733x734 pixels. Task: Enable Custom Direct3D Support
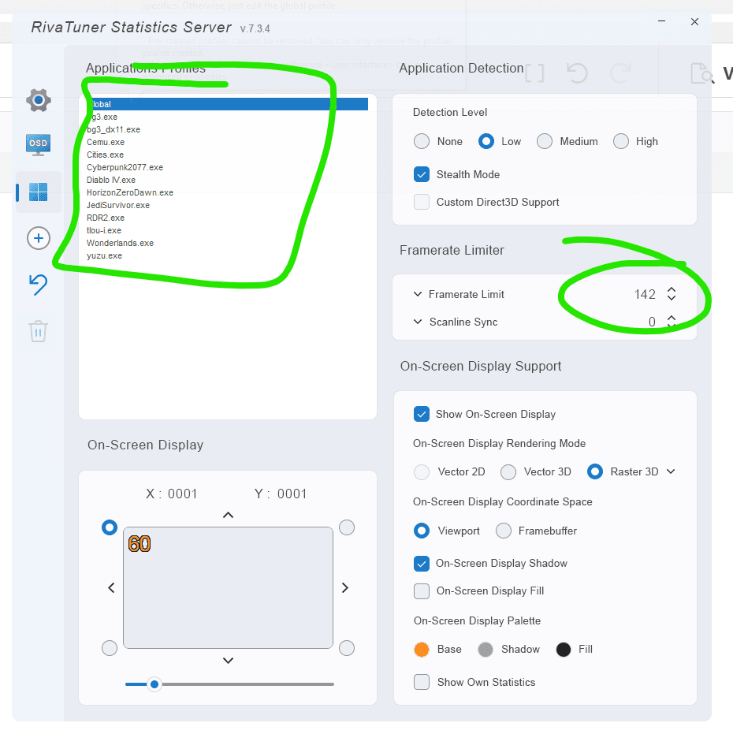pos(422,202)
